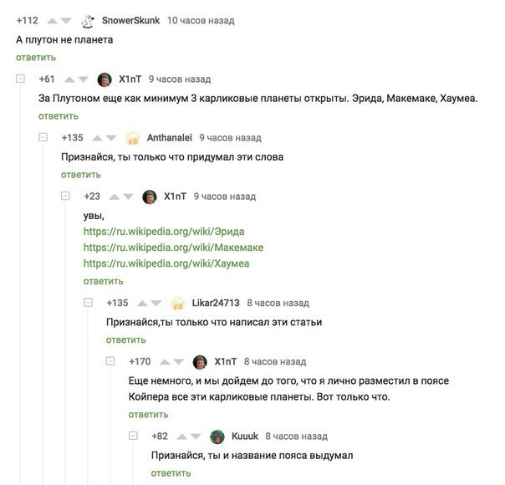Reply to SnowerSkunk via ответить
505x485 pixels.
point(36,58)
